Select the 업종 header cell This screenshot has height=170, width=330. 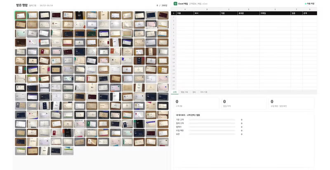297,13
